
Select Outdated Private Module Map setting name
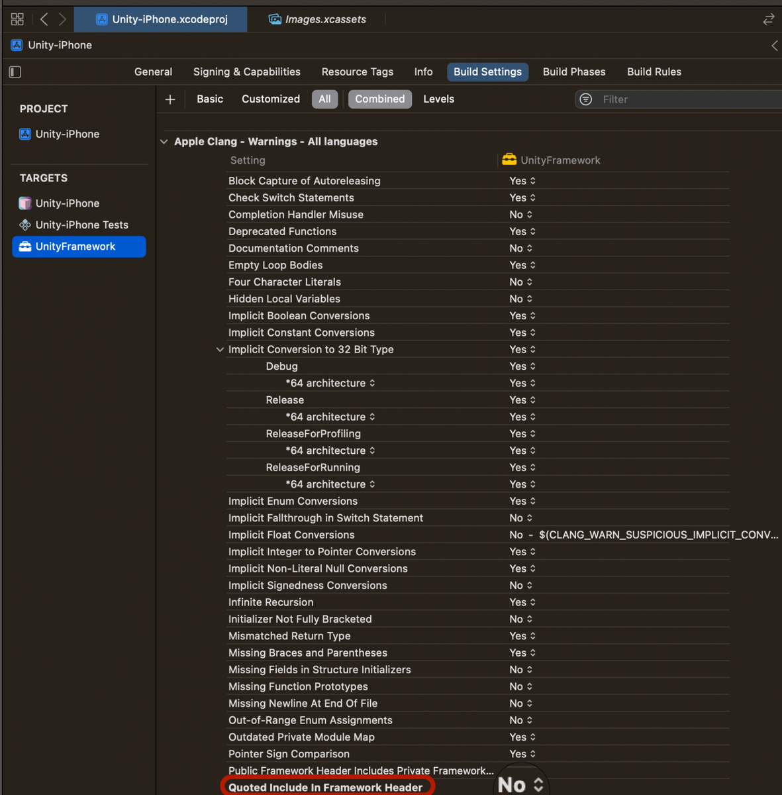pos(301,737)
